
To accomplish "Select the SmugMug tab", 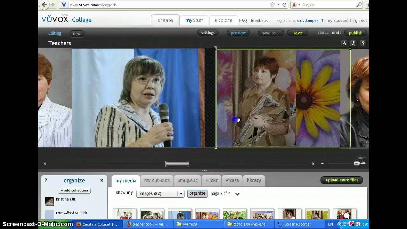I will 188,180.
